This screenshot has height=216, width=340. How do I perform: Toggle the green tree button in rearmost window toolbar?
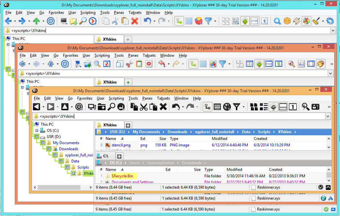tap(245, 21)
